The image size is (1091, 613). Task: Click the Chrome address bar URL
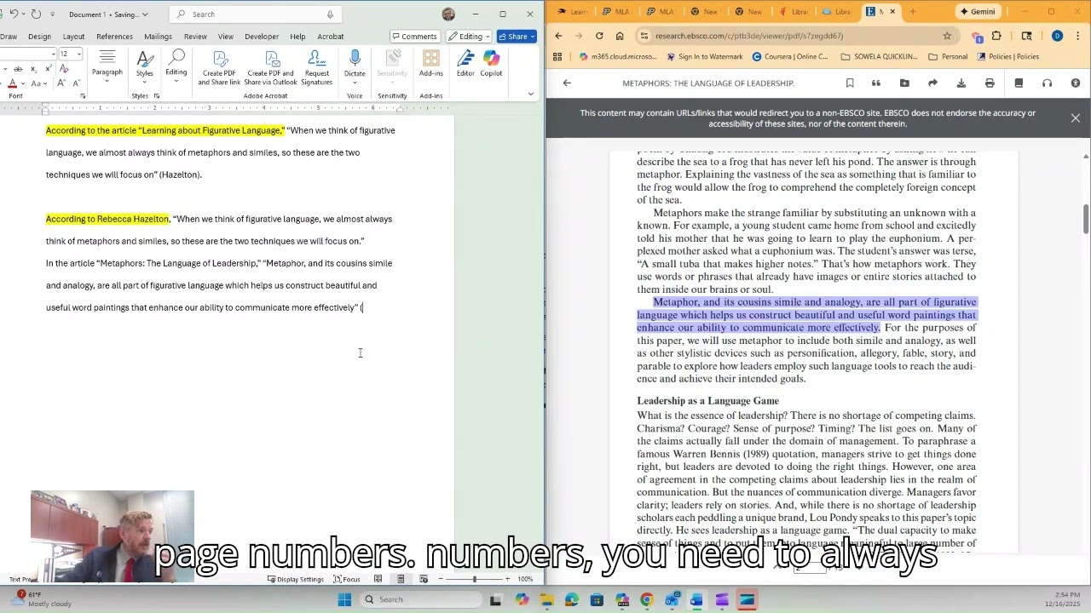coord(749,36)
